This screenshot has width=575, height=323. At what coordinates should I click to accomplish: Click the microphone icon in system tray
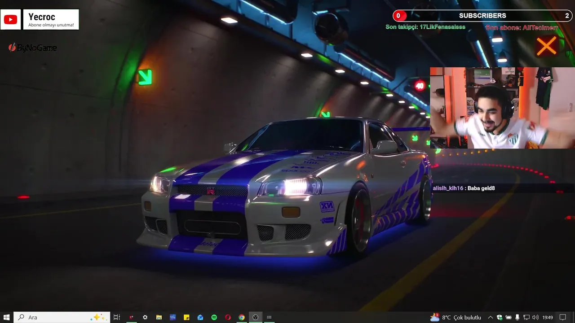(517, 317)
